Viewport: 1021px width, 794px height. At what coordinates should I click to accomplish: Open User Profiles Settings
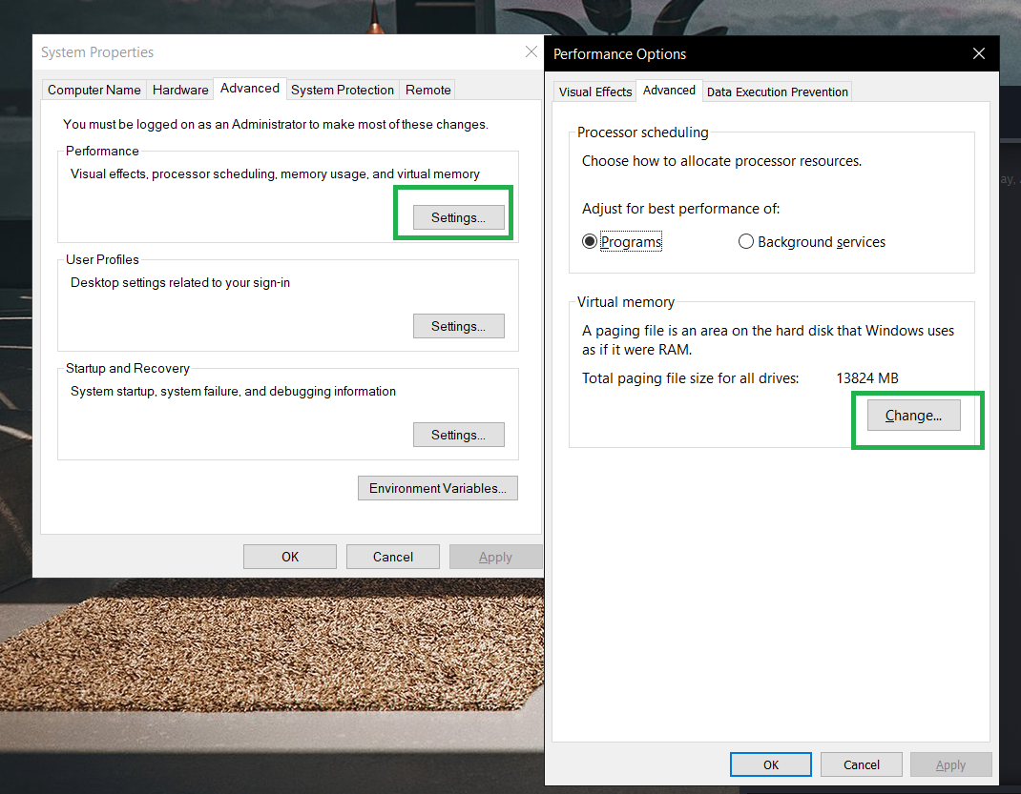pyautogui.click(x=459, y=325)
